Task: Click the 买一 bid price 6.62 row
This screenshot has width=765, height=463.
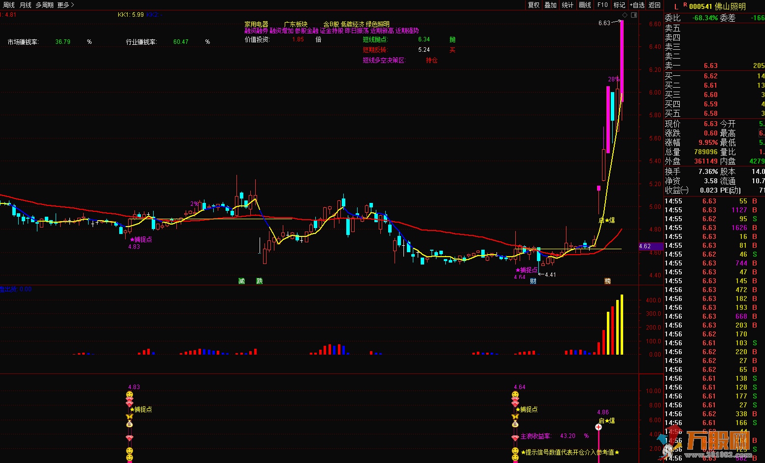Action: tap(714, 76)
